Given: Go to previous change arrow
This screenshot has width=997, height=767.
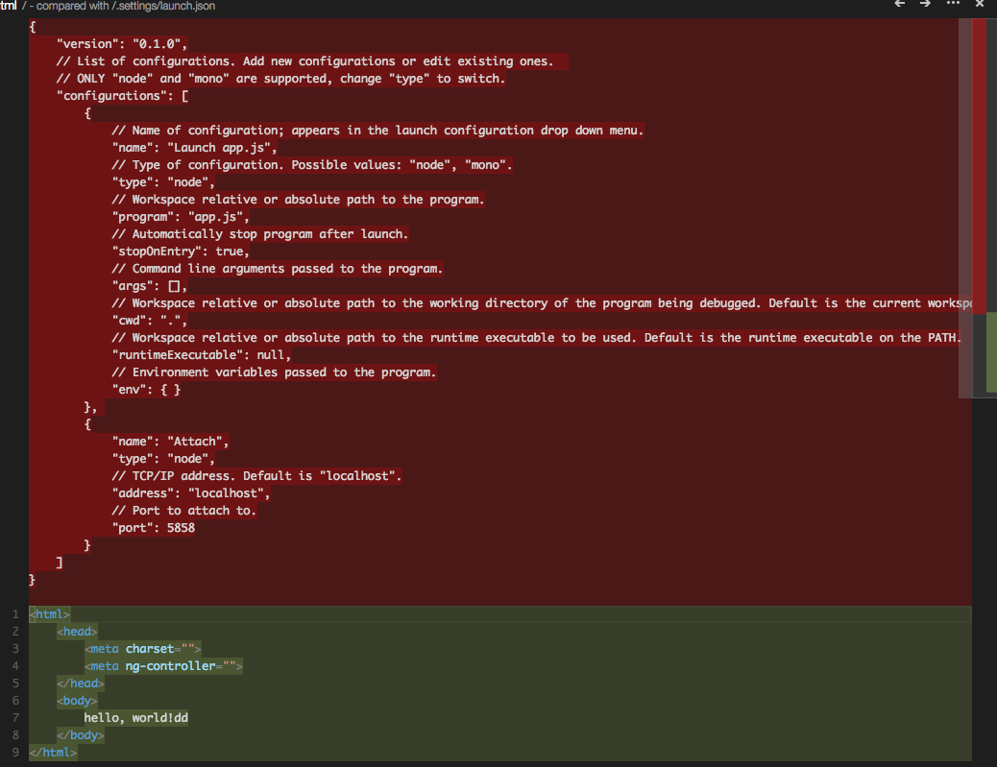Looking at the screenshot, I should click(x=900, y=5).
